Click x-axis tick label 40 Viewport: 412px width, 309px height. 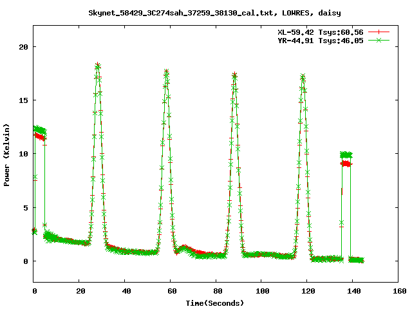pyautogui.click(x=126, y=291)
